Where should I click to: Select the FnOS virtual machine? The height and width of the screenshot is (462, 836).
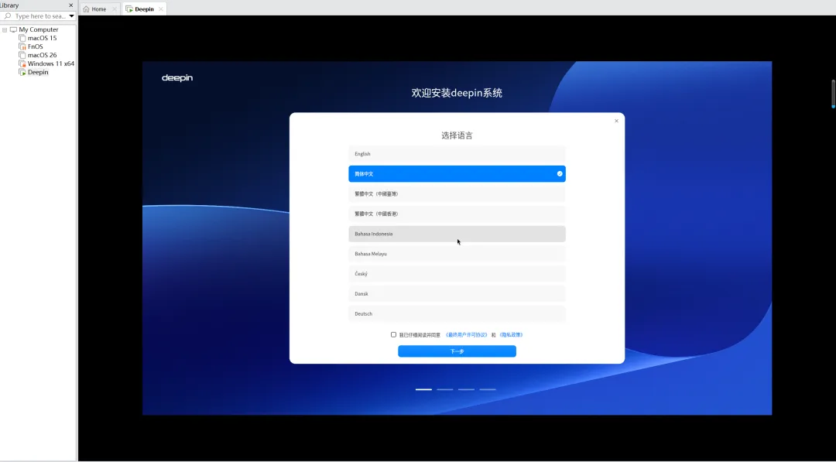[x=35, y=47]
